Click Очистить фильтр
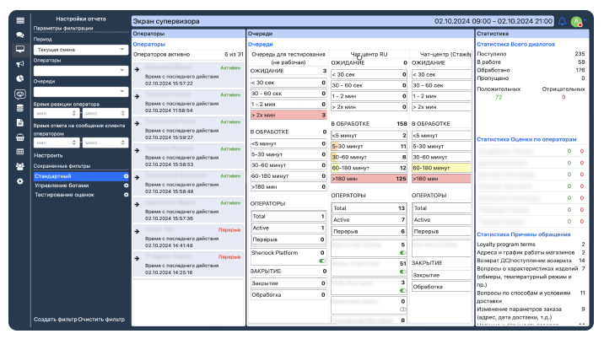The height and width of the screenshot is (339, 604). tap(101, 319)
